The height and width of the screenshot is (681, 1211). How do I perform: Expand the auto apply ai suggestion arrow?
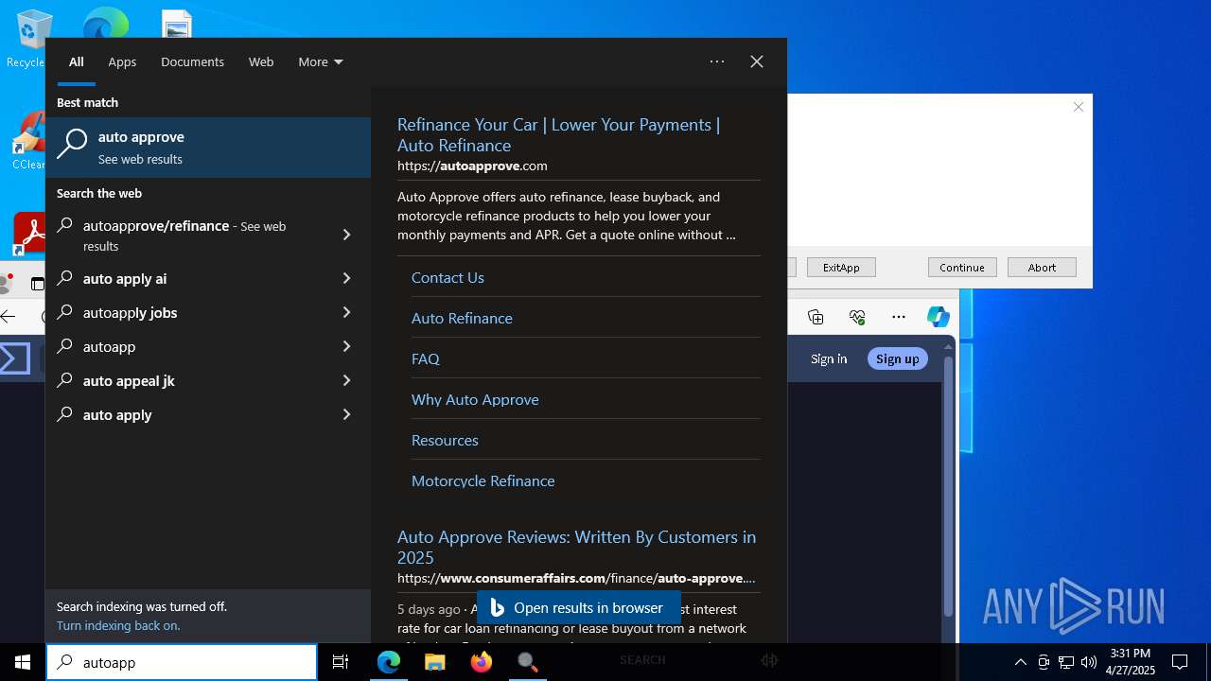click(x=346, y=278)
